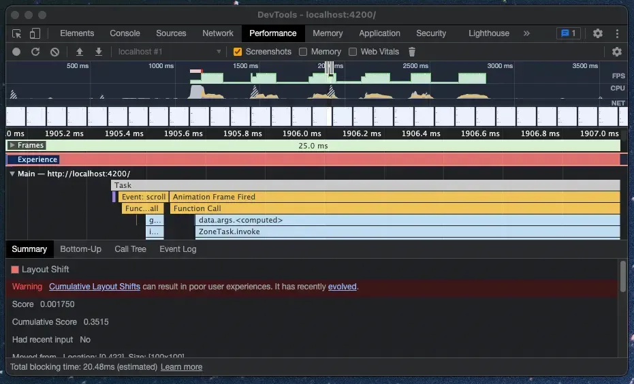This screenshot has width=634, height=384.
Task: Clear the performance recording
Action: pyautogui.click(x=54, y=52)
